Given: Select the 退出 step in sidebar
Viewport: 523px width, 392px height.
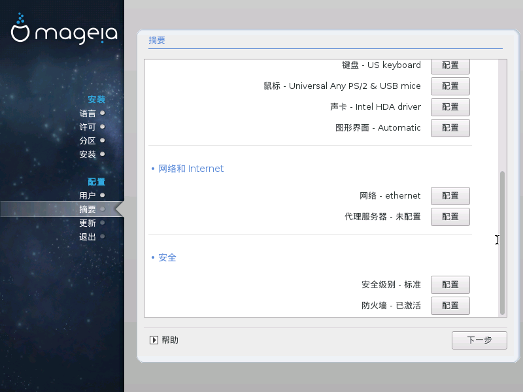Looking at the screenshot, I should tap(88, 237).
